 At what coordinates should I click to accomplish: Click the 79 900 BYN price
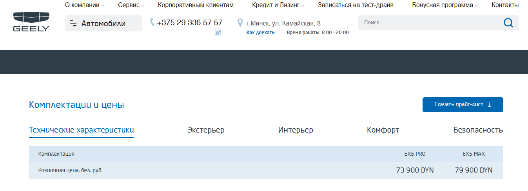tap(474, 171)
